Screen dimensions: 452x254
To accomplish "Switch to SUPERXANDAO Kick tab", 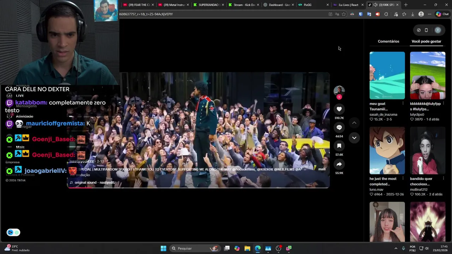I will point(208,5).
